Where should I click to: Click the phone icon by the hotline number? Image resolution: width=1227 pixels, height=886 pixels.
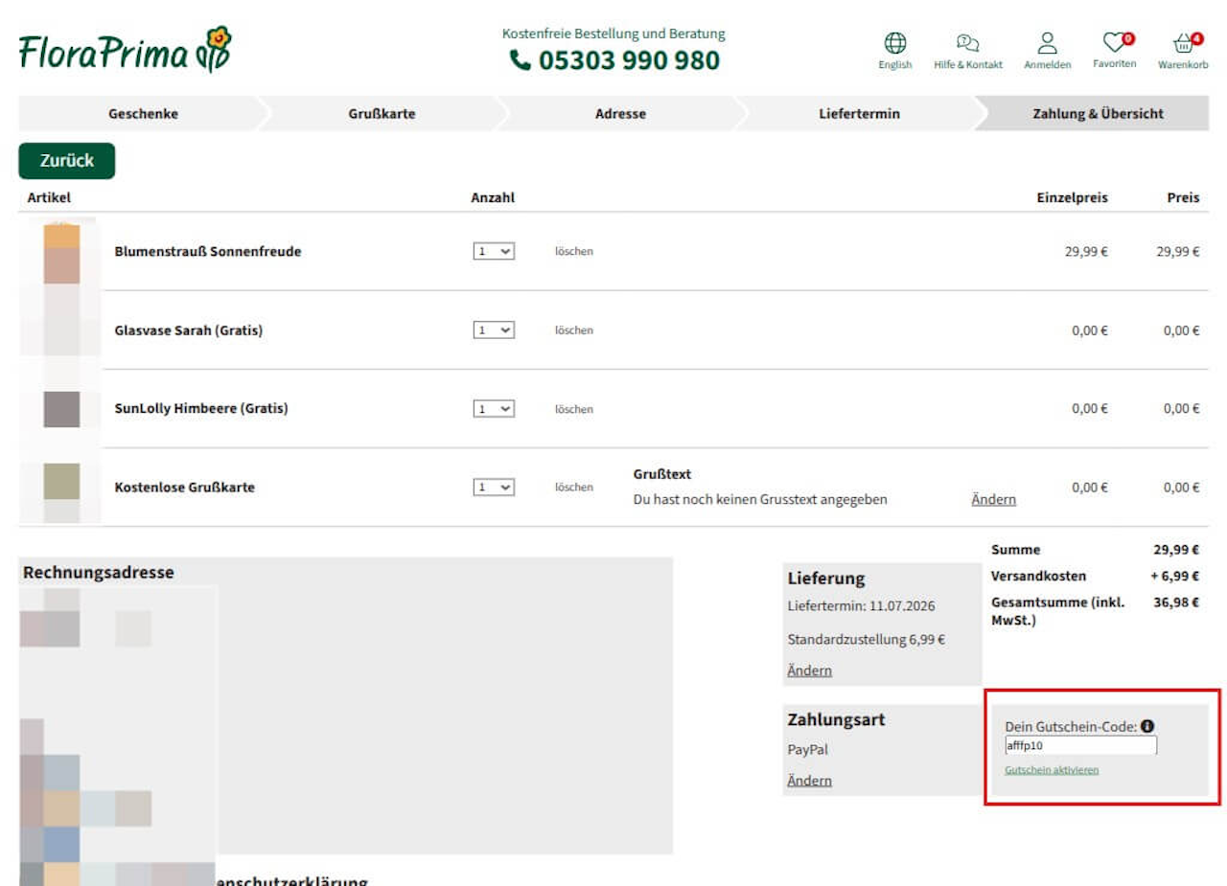(x=520, y=60)
